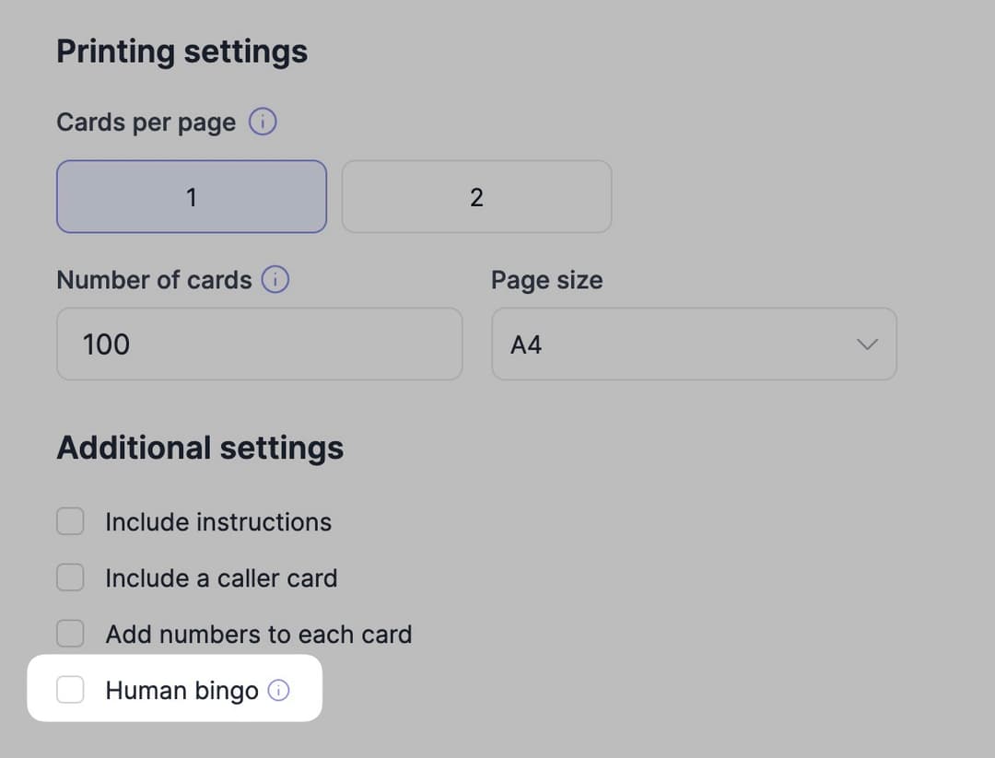Open the Page size A4 dropdown

[693, 344]
